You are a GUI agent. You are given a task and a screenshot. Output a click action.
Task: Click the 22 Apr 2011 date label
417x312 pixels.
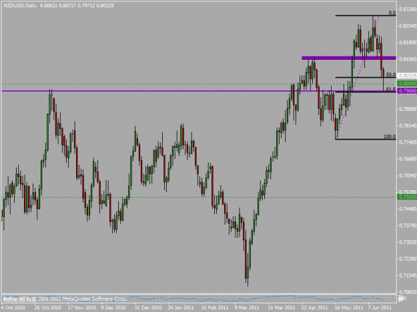pyautogui.click(x=314, y=308)
